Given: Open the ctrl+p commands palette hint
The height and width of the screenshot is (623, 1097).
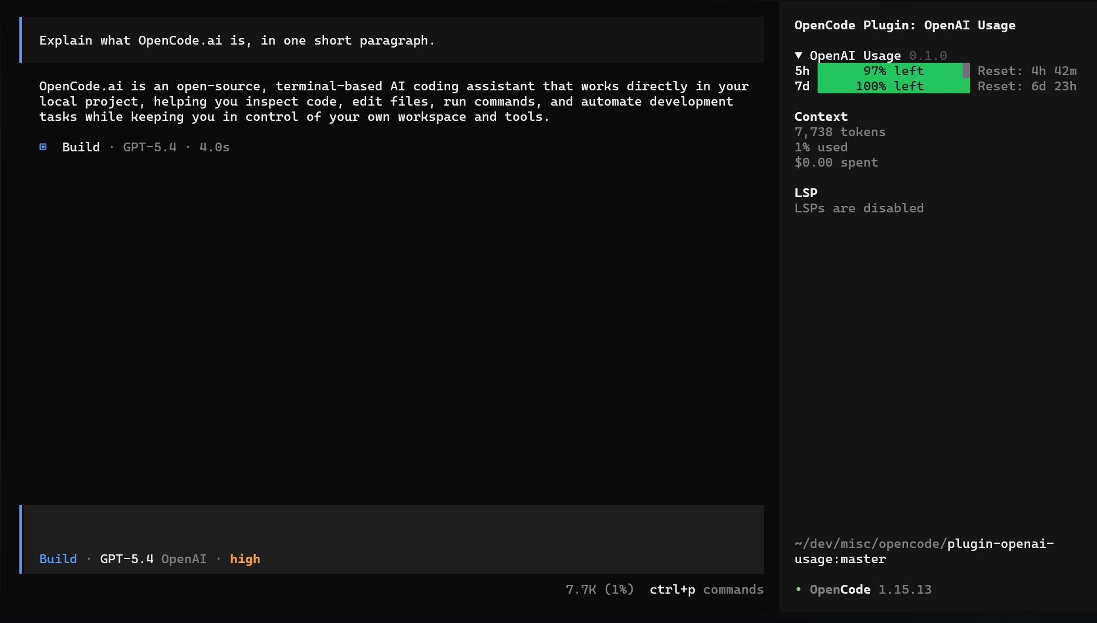Looking at the screenshot, I should tap(706, 589).
